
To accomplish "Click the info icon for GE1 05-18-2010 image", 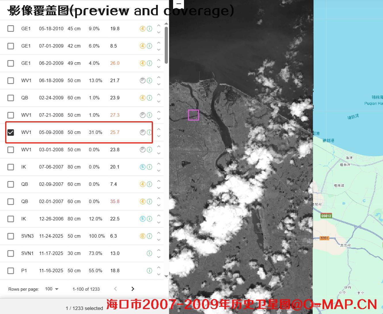I will [149, 29].
